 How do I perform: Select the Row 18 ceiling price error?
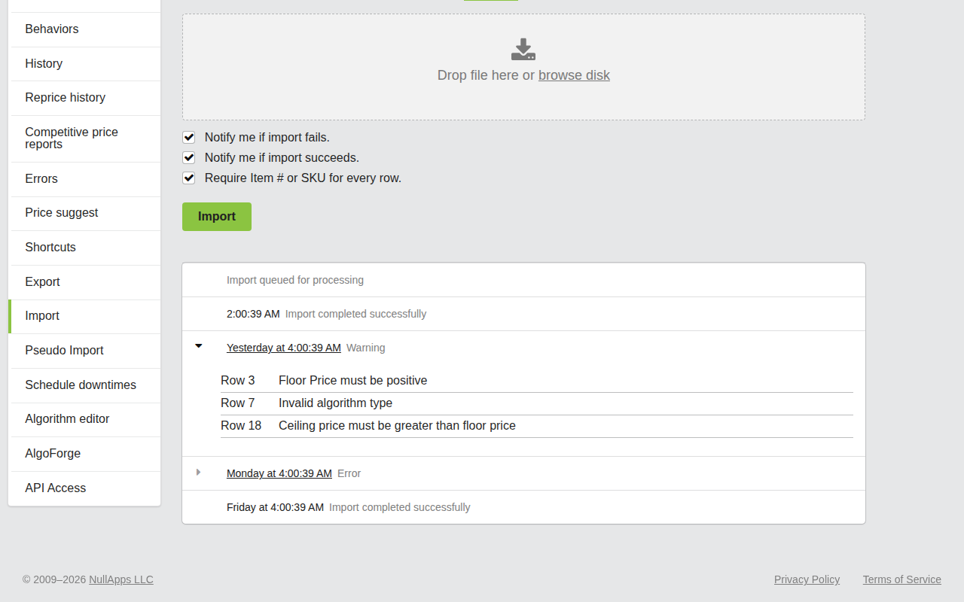click(397, 425)
